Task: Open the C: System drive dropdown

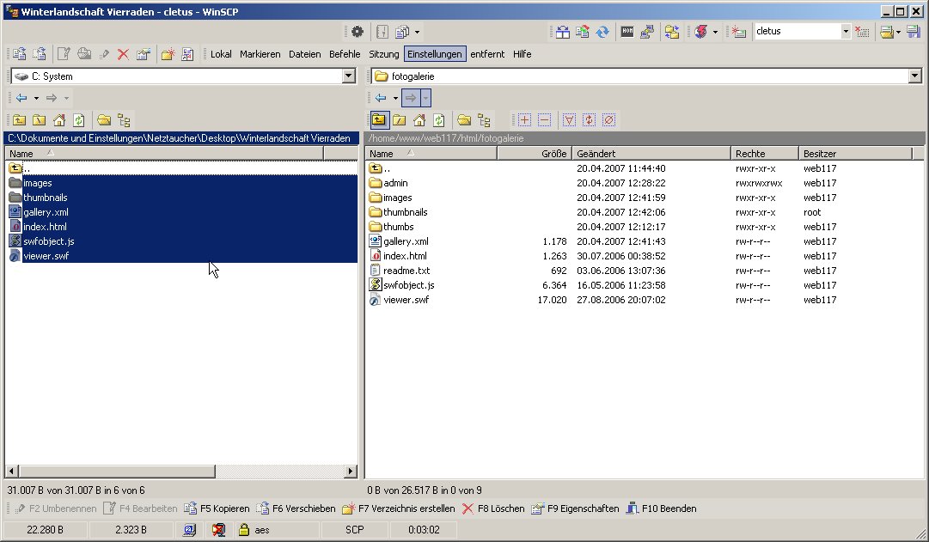Action: pos(348,76)
